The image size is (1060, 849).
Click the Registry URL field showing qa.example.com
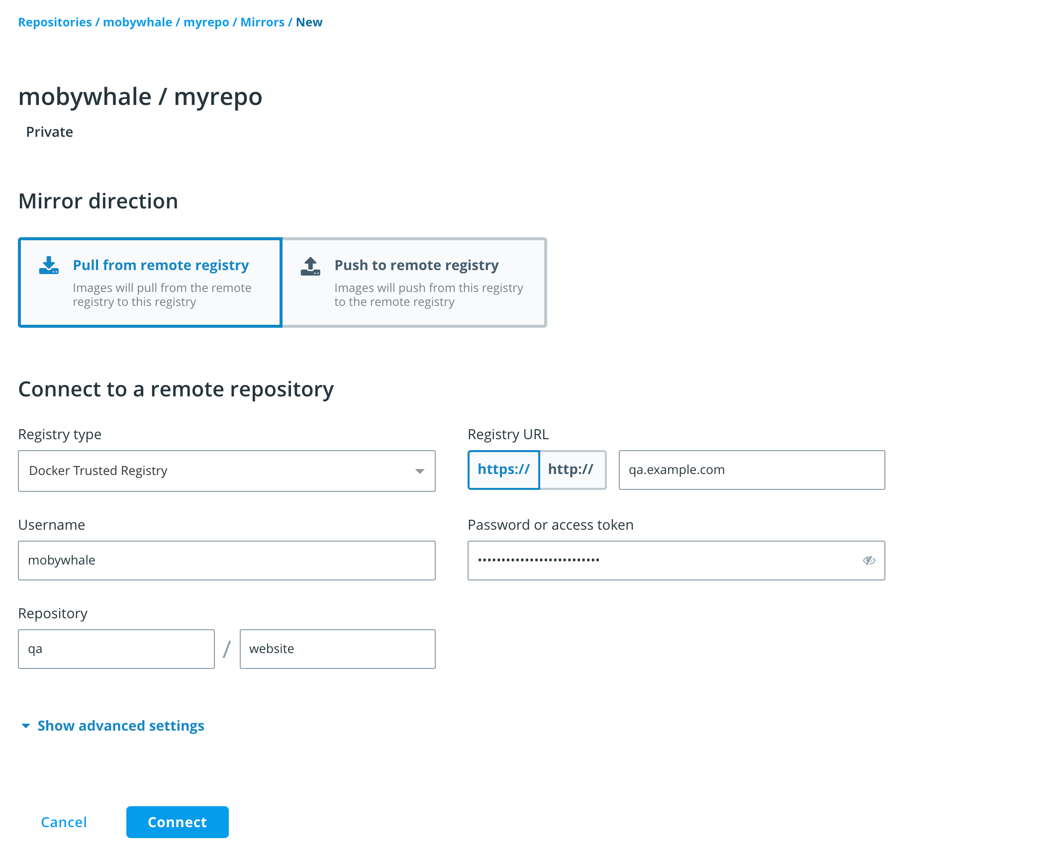(751, 470)
